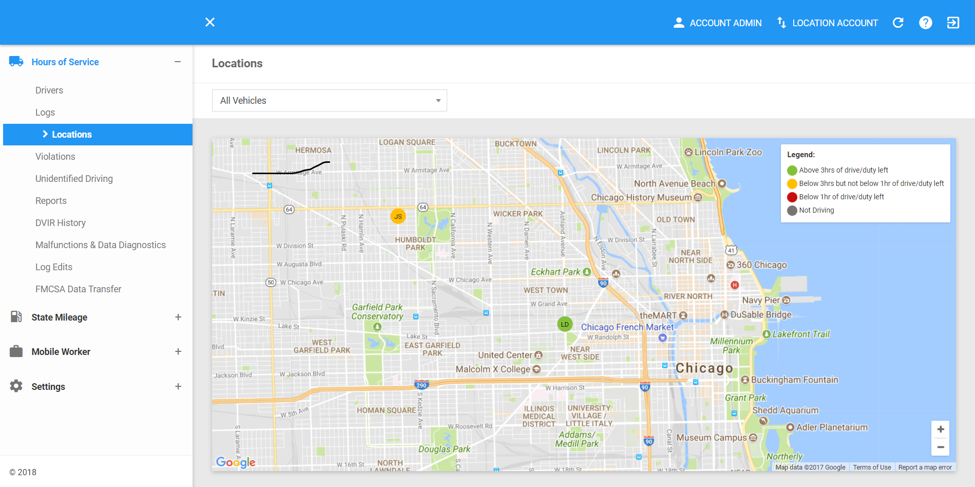Click the State Mileage fuel pump icon
Screen dimensions: 975x487
(16, 316)
